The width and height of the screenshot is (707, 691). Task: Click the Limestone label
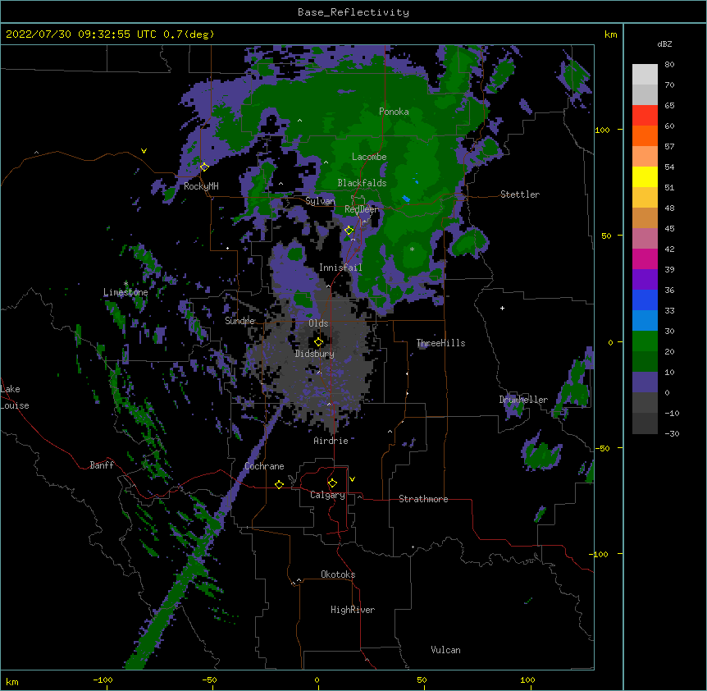125,292
